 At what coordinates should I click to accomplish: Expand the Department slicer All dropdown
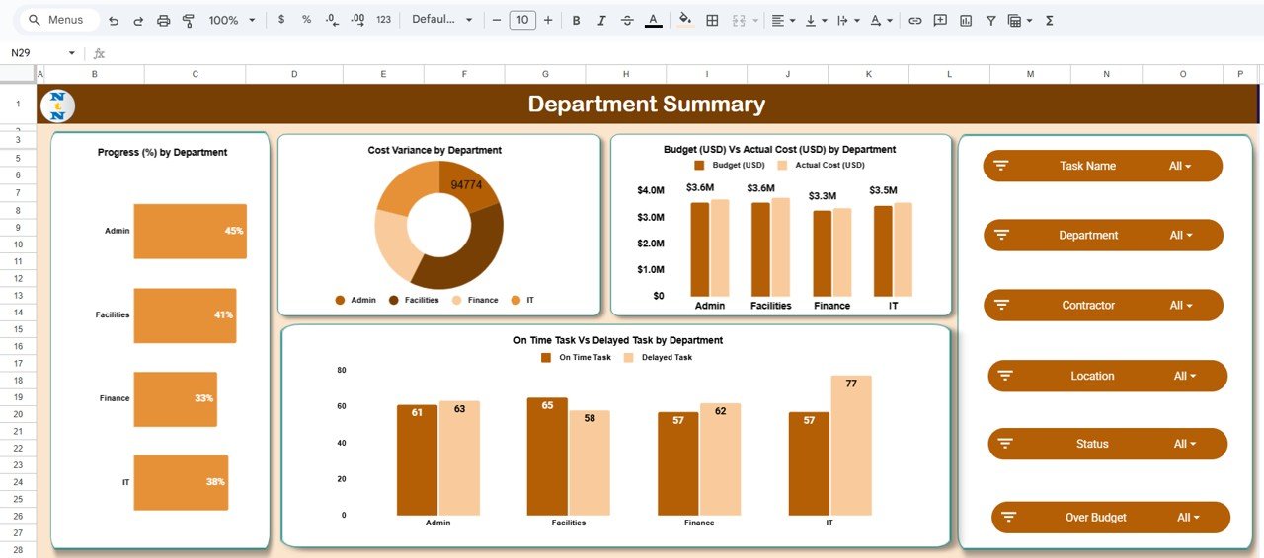pyautogui.click(x=1181, y=236)
